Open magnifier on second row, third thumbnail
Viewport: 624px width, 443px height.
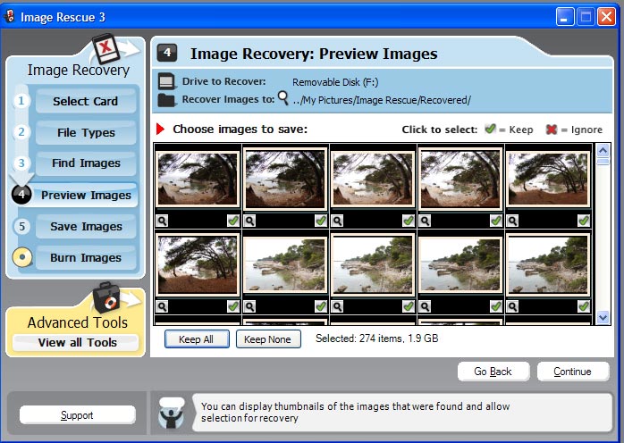(x=337, y=306)
